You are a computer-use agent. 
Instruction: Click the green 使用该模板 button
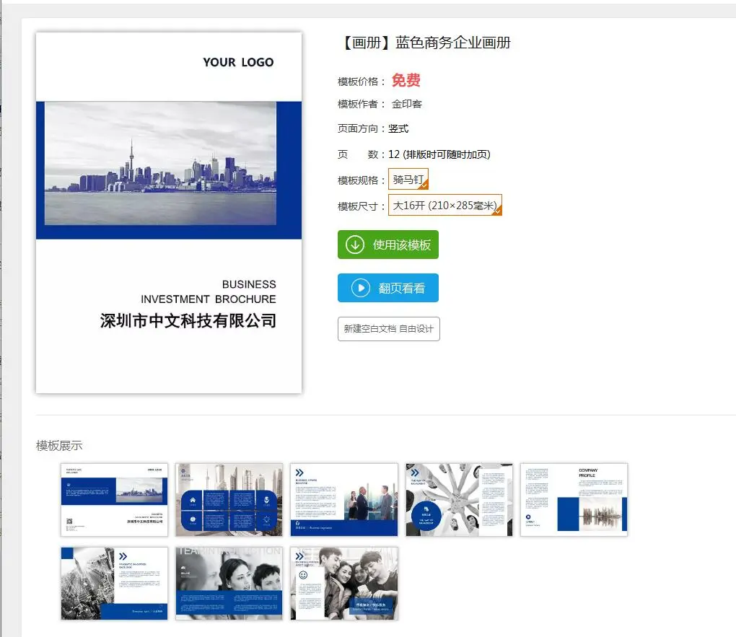(x=387, y=245)
